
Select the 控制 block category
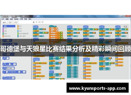point(20,29)
